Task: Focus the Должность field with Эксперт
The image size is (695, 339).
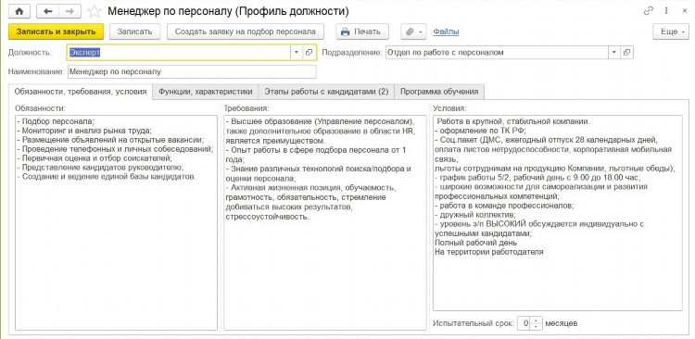Action: pyautogui.click(x=179, y=52)
